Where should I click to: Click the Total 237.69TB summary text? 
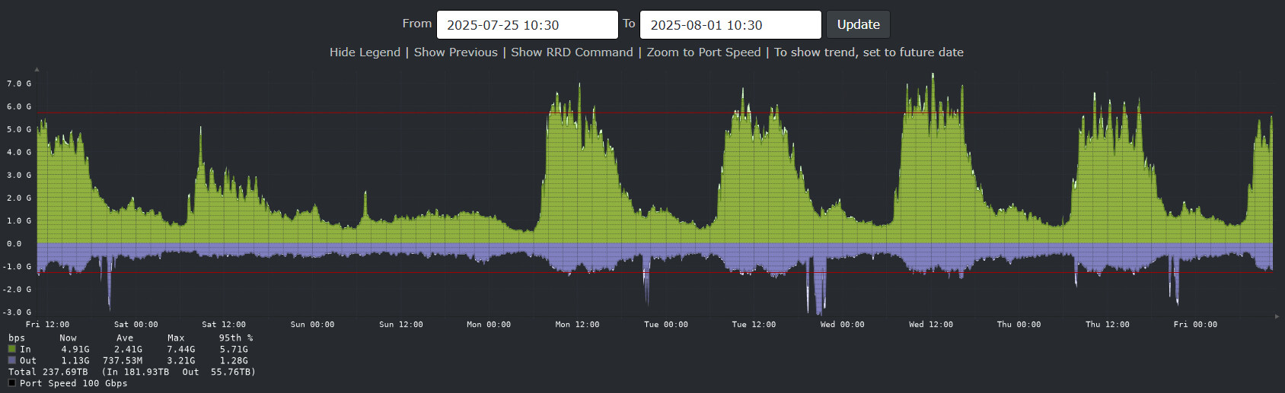[x=48, y=372]
